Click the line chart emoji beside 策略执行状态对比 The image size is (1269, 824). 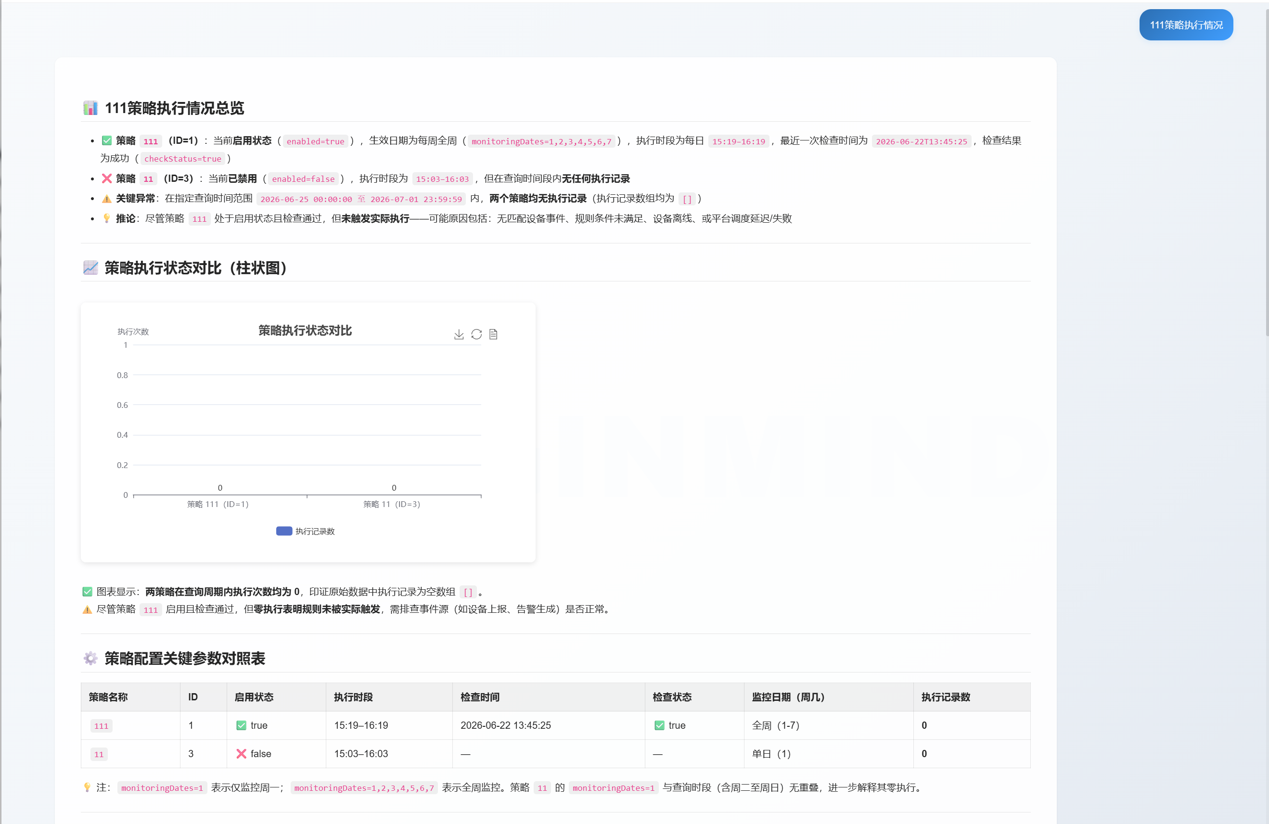pyautogui.click(x=90, y=267)
